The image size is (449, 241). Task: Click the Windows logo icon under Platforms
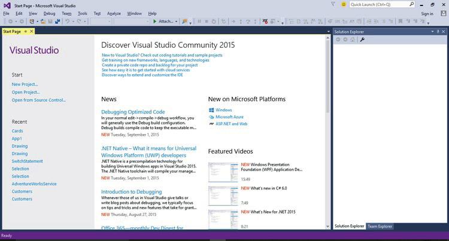click(211, 110)
